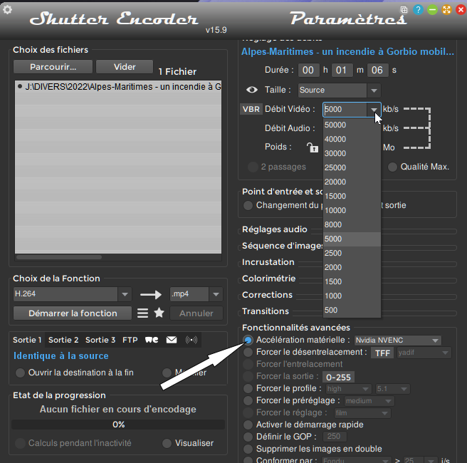This screenshot has height=463, width=467.
Task: Select 500 in the bitrate list
Action: 352,310
